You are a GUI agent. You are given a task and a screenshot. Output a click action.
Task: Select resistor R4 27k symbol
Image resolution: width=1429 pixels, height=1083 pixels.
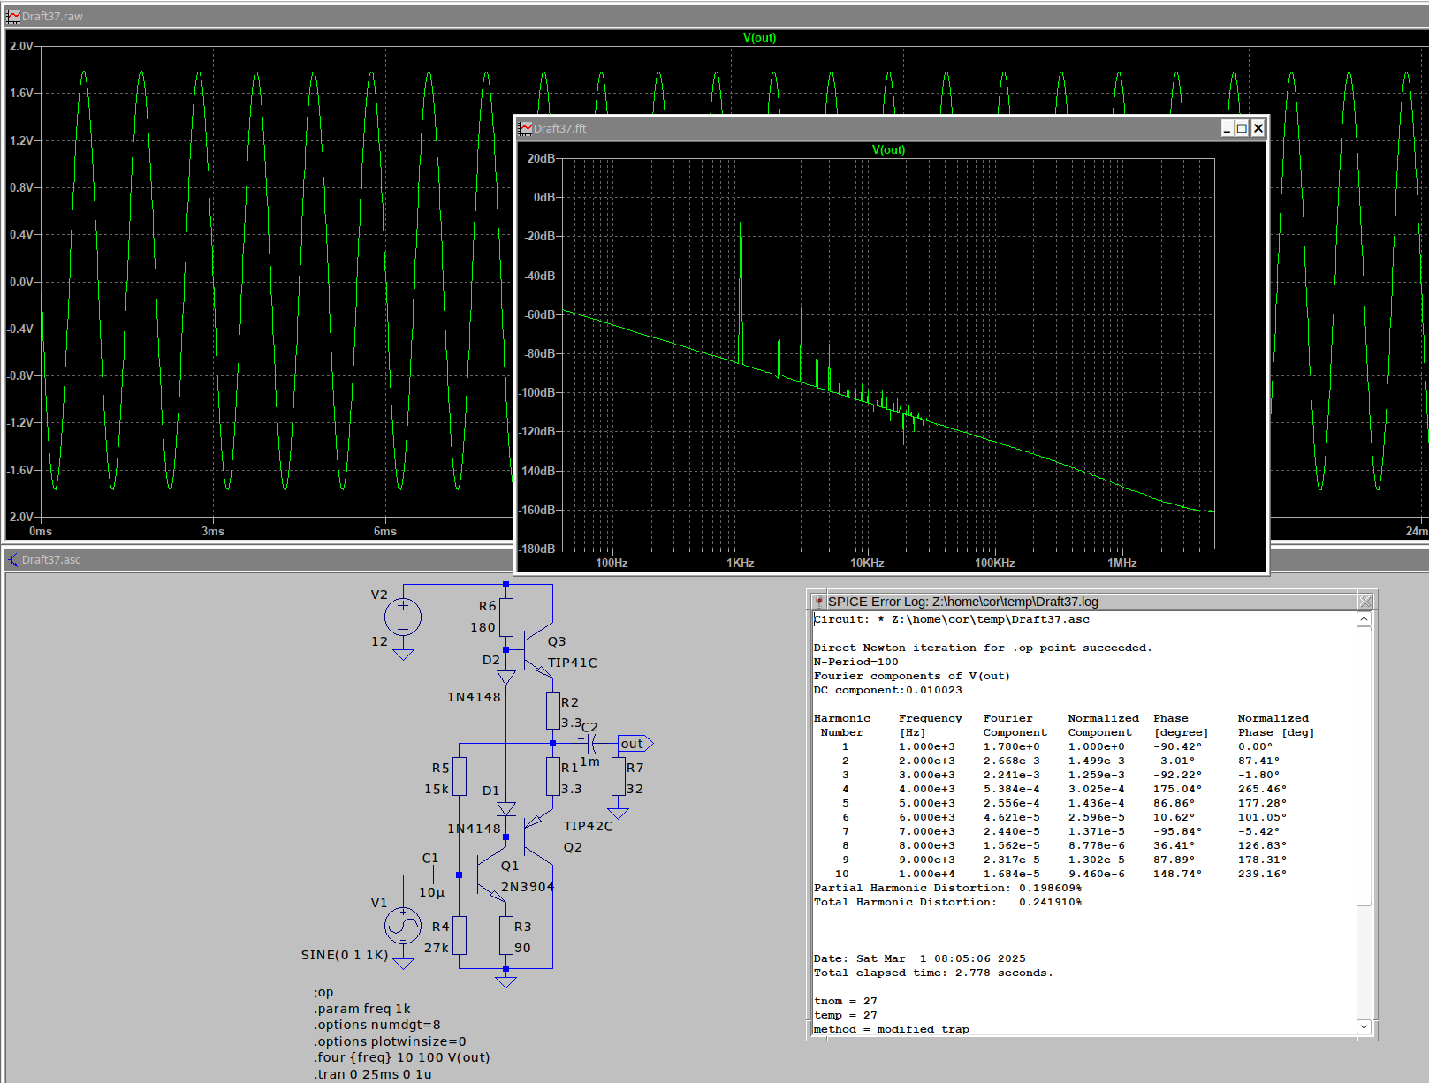pyautogui.click(x=460, y=935)
